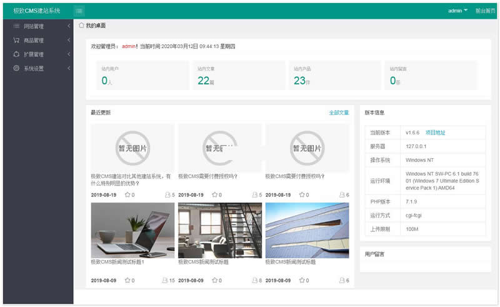Open the admin user dropdown

coord(457,11)
